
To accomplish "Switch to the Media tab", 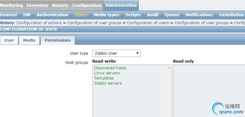I will 29,40.
